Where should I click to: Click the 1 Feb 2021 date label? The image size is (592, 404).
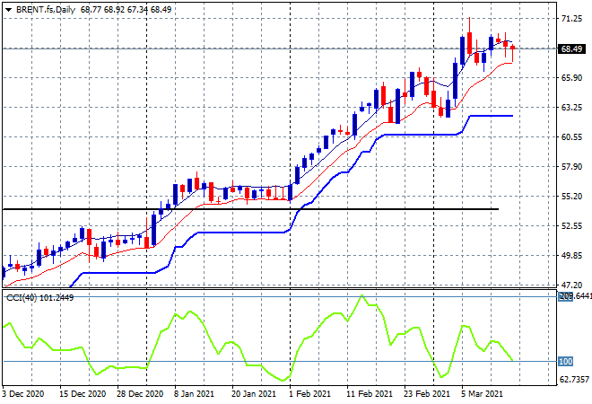click(309, 394)
